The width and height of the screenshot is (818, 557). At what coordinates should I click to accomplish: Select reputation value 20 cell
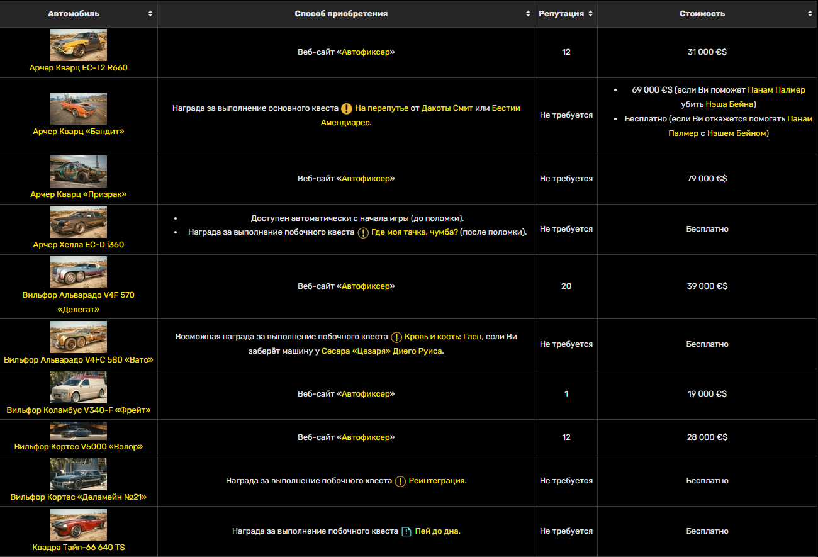[566, 286]
